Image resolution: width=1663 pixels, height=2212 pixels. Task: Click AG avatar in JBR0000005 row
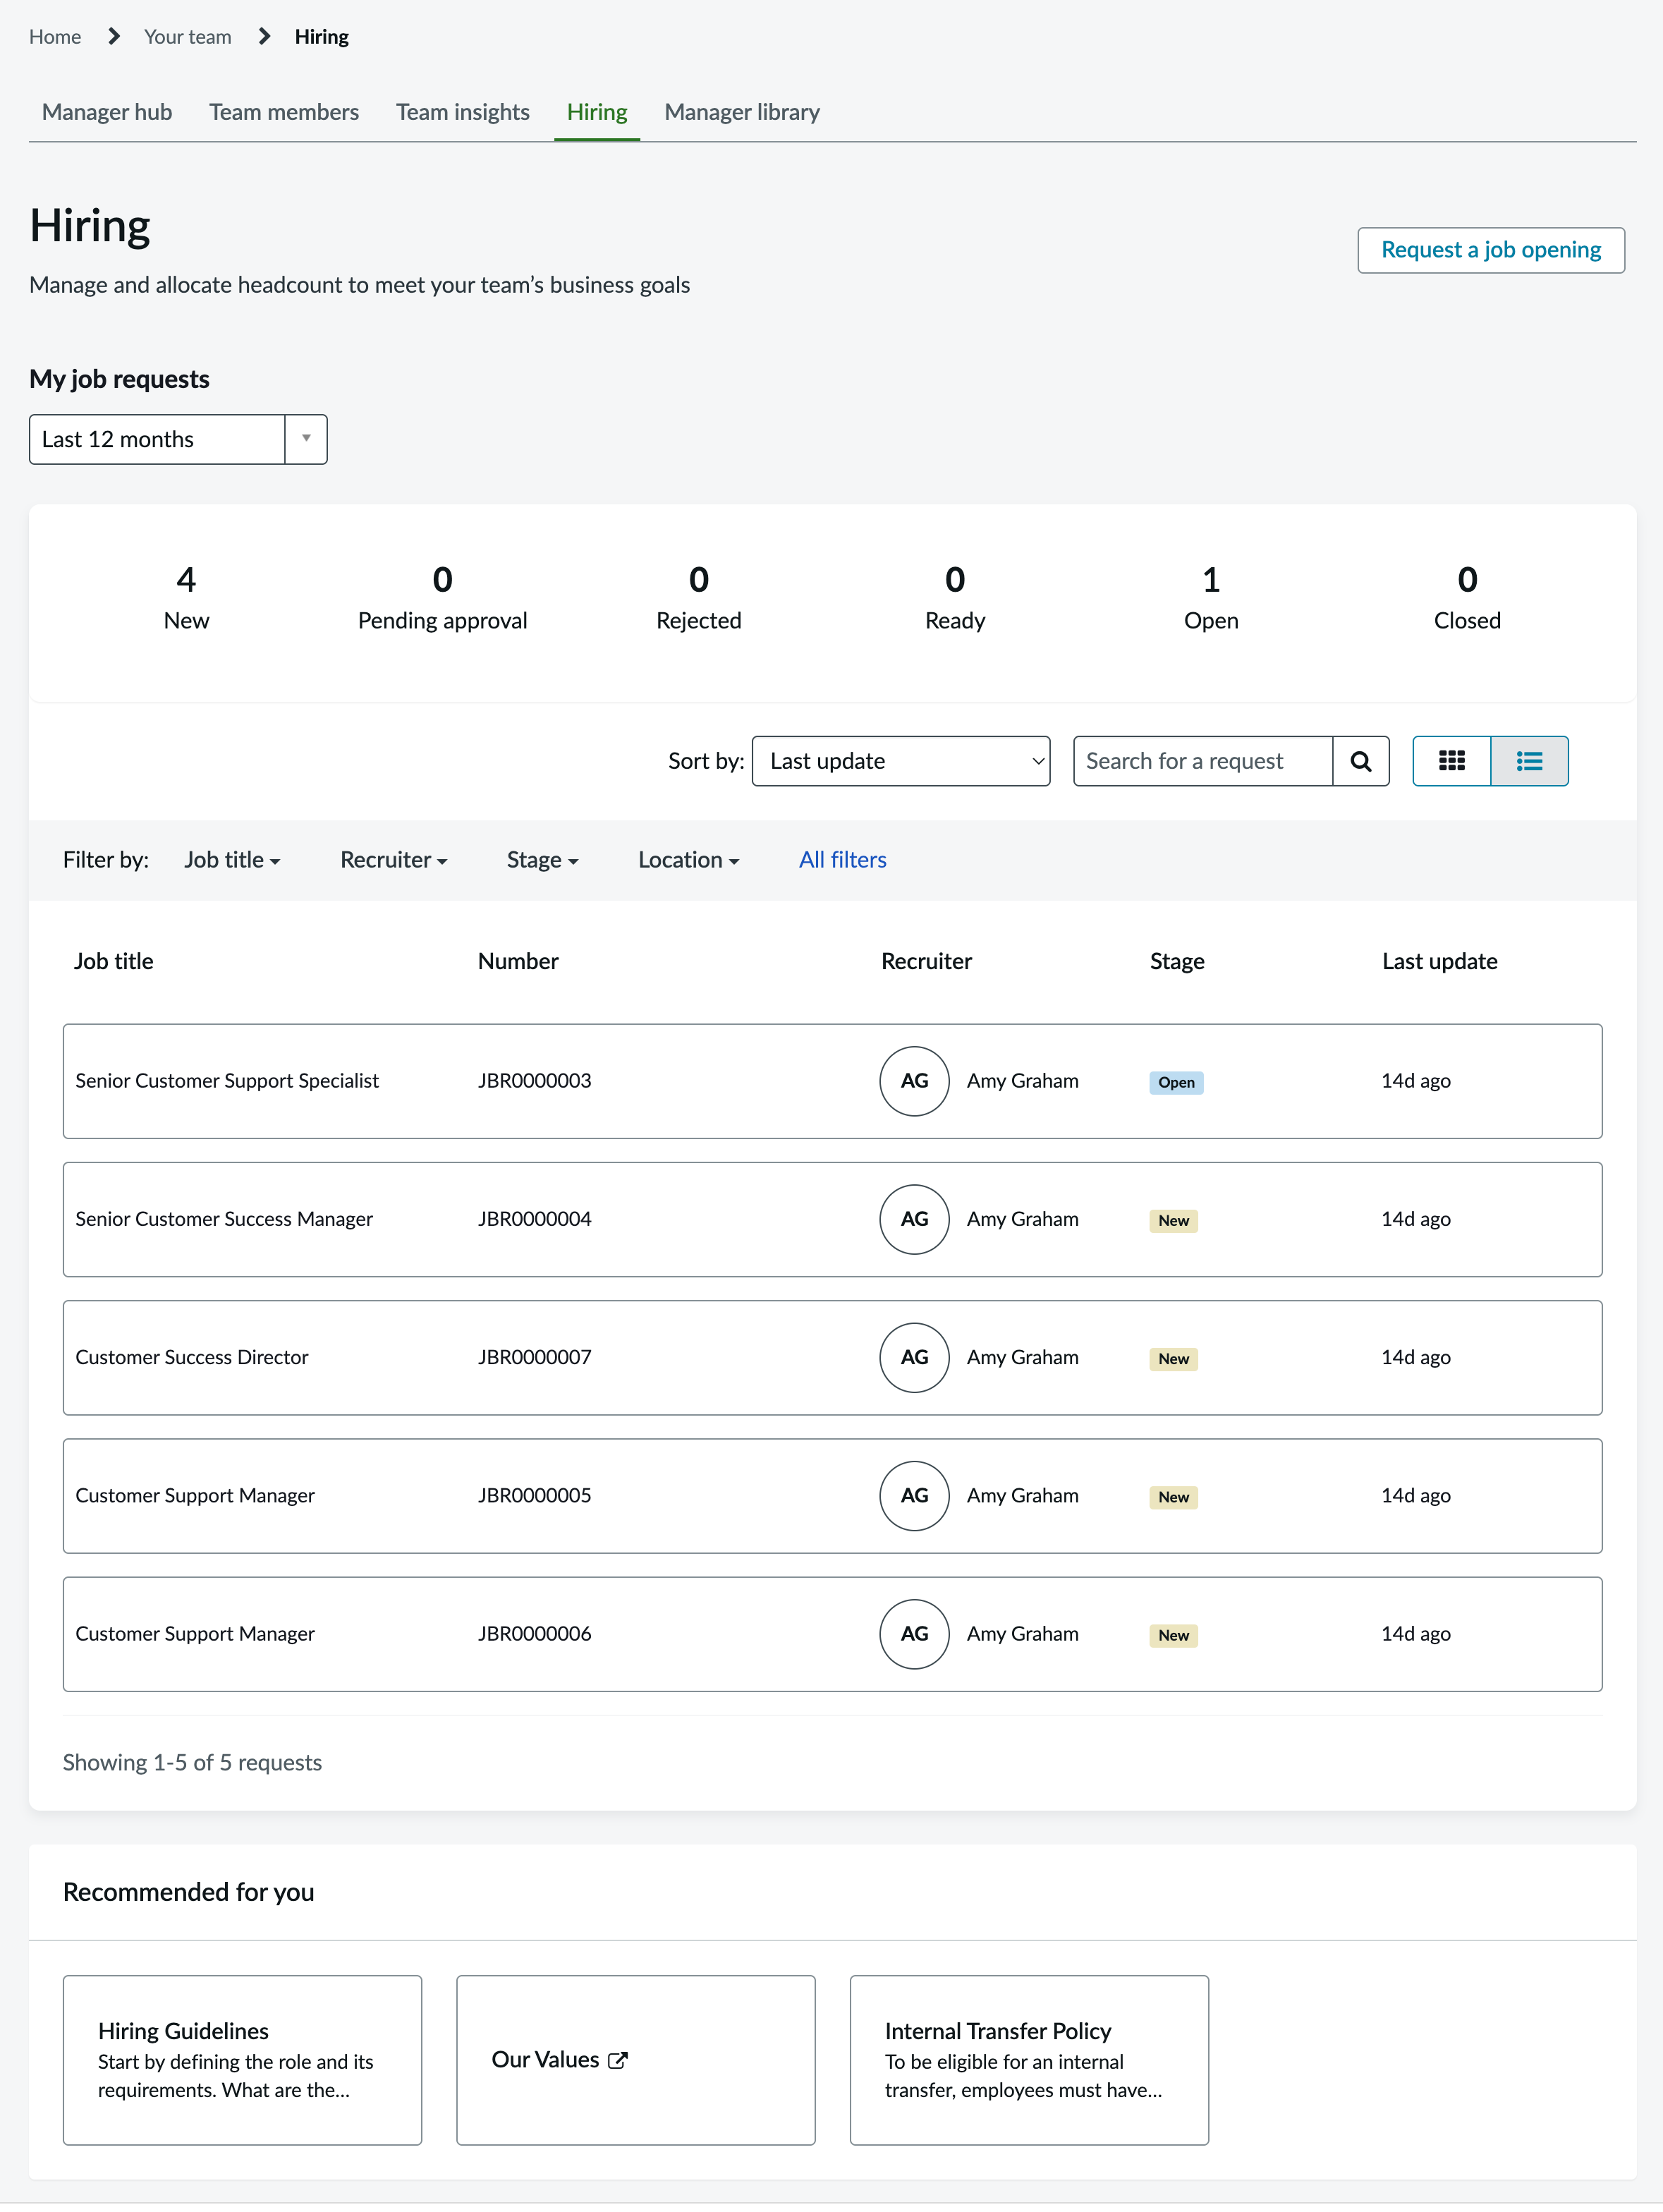[x=914, y=1495]
